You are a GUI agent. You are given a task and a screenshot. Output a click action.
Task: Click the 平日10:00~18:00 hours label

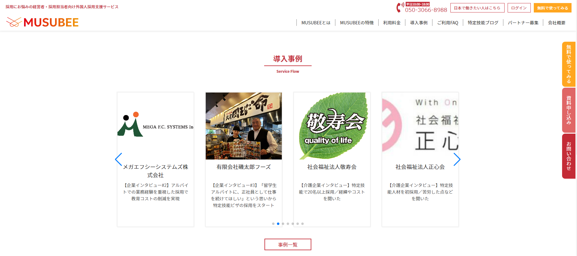coord(418,4)
